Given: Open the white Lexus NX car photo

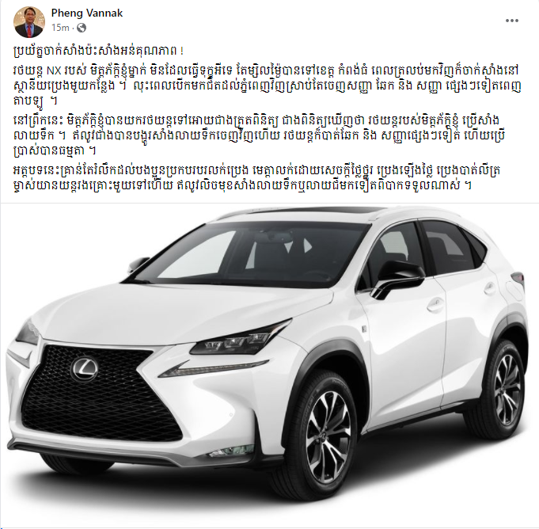Looking at the screenshot, I should (x=269, y=366).
